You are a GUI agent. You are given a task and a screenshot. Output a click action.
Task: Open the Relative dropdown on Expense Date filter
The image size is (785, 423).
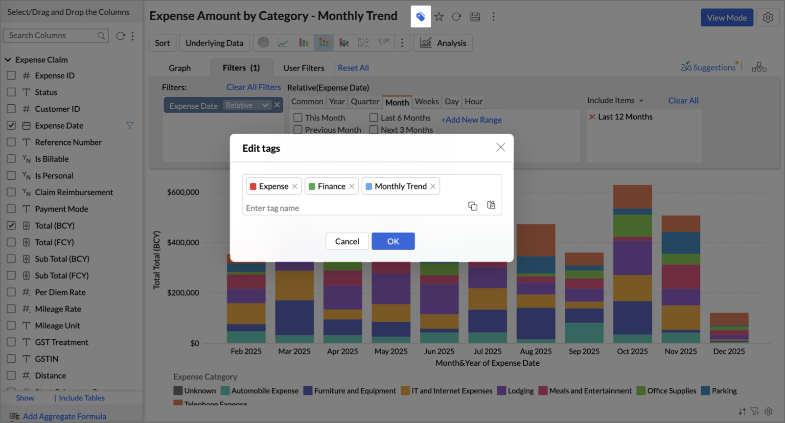[x=247, y=105]
